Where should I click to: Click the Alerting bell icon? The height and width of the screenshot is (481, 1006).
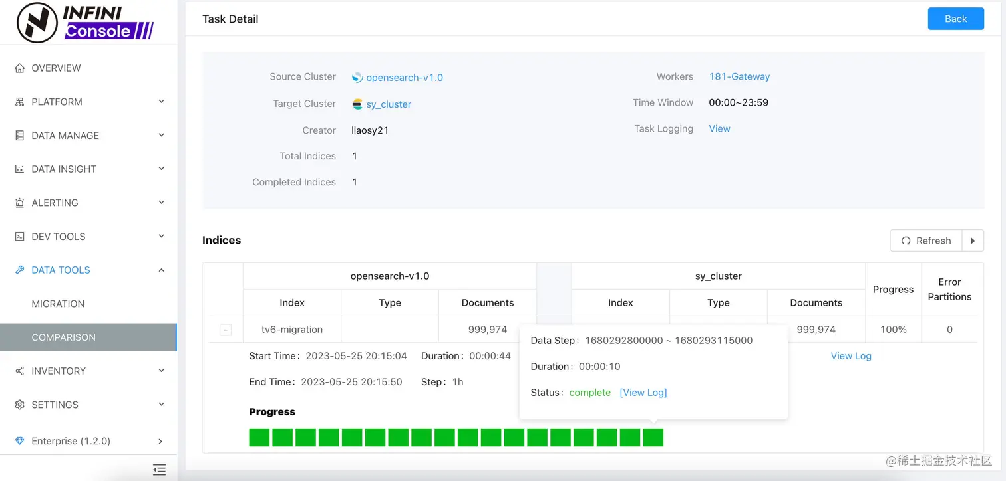tap(19, 203)
